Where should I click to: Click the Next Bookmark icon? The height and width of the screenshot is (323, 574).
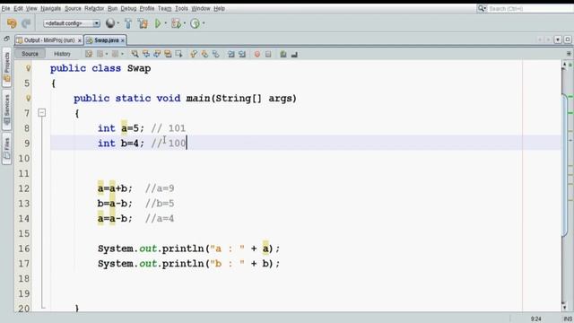click(x=204, y=54)
